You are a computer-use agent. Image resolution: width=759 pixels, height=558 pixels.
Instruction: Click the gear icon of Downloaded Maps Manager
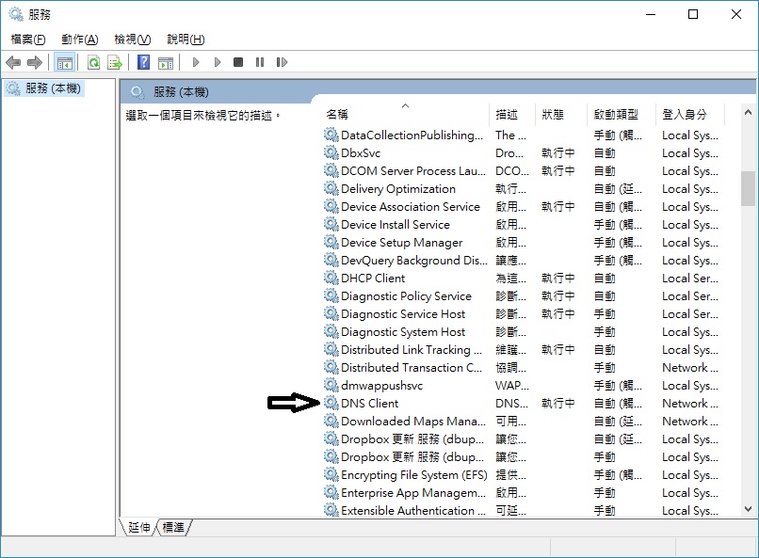coord(331,421)
